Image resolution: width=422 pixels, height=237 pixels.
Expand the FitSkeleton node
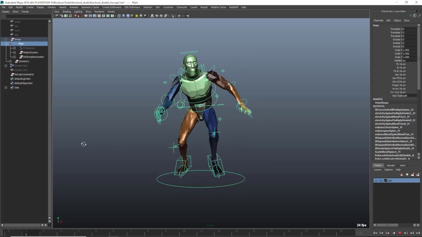click(x=15, y=48)
